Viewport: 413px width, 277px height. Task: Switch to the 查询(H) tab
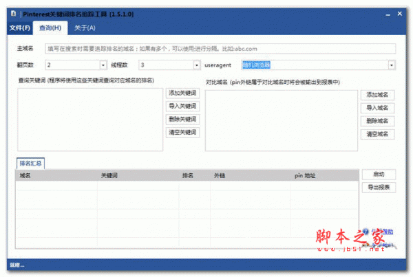point(50,28)
